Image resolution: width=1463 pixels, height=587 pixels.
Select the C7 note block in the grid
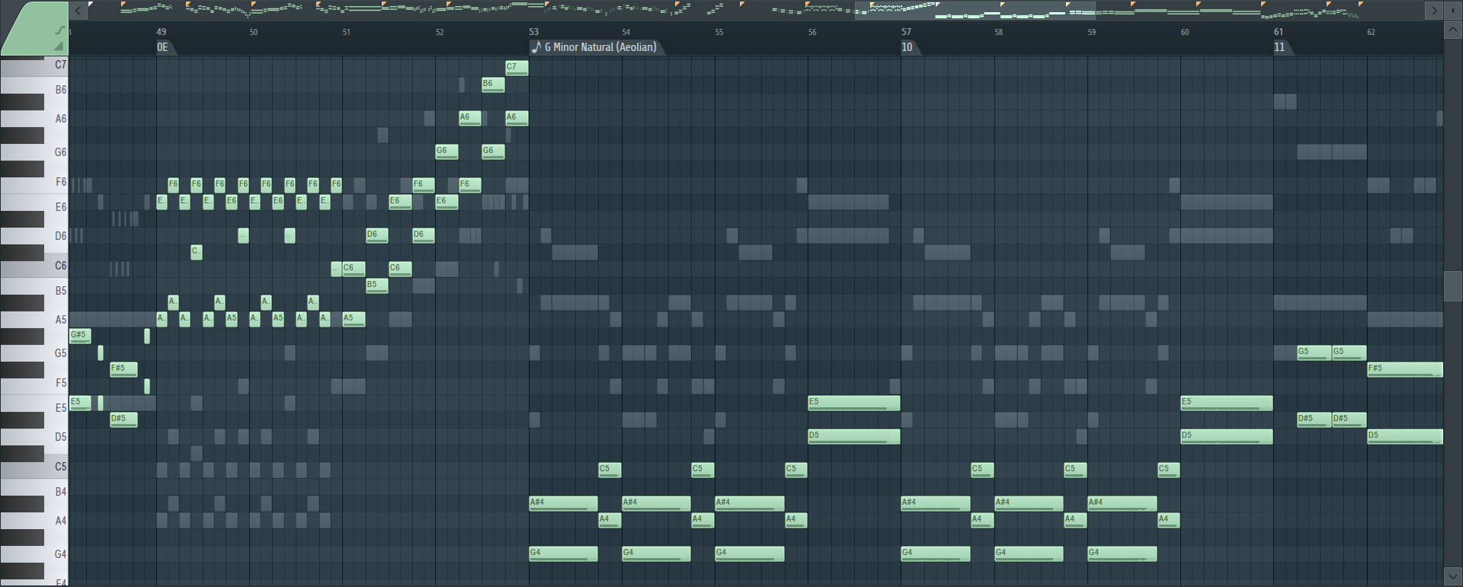[516, 68]
